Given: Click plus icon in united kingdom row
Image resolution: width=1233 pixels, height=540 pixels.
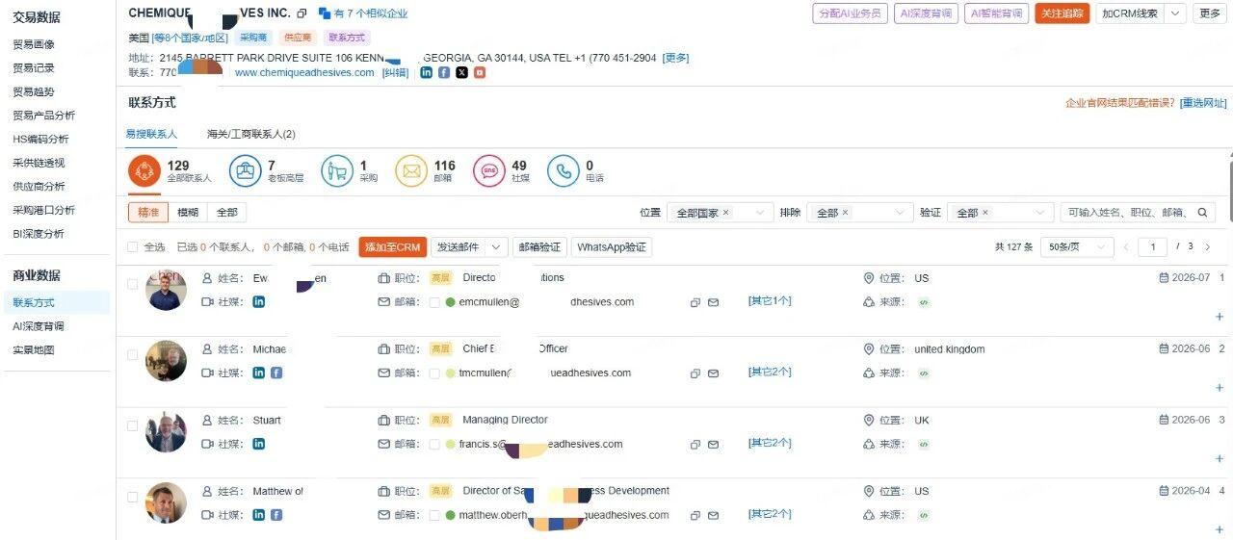Looking at the screenshot, I should pyautogui.click(x=1220, y=388).
